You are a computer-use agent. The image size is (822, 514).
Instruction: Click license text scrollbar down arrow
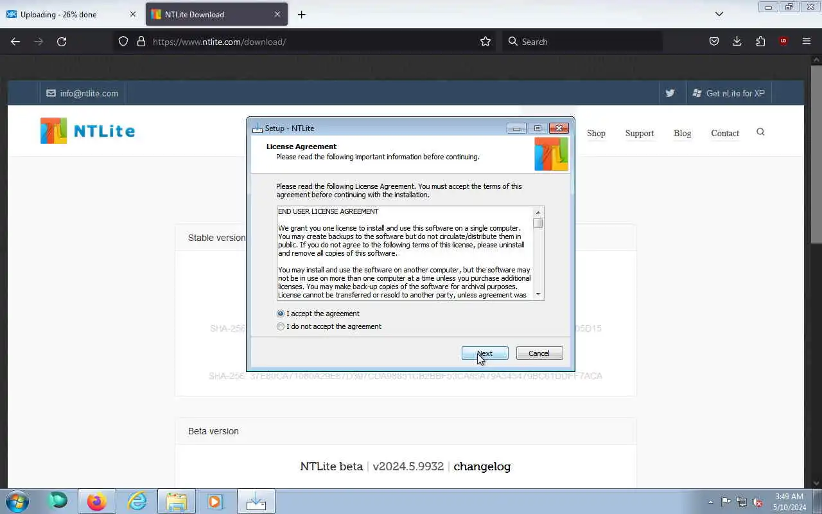point(538,294)
